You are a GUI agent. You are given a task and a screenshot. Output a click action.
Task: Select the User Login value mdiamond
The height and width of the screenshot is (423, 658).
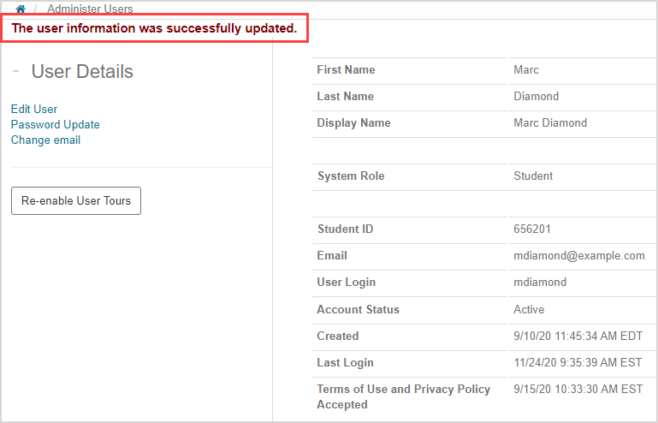tap(540, 283)
